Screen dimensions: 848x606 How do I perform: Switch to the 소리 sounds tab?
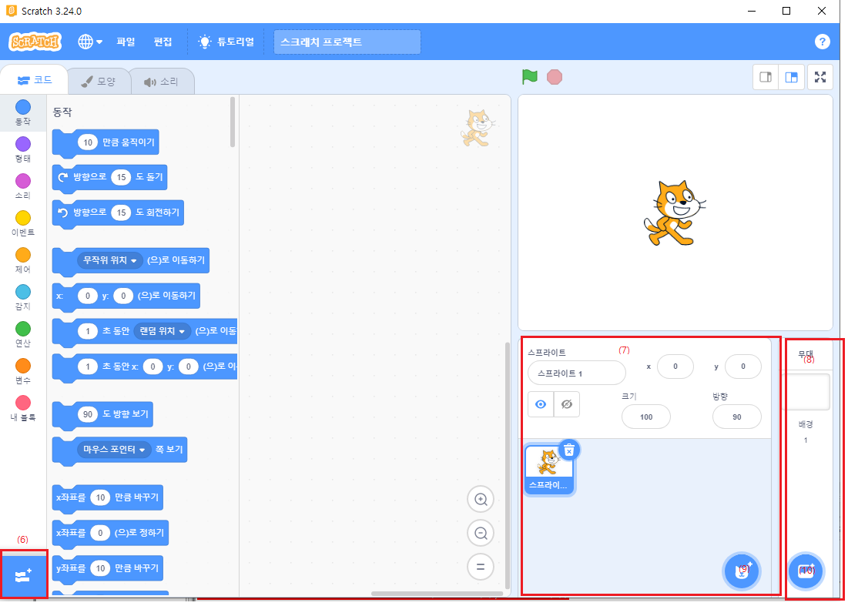(x=161, y=81)
